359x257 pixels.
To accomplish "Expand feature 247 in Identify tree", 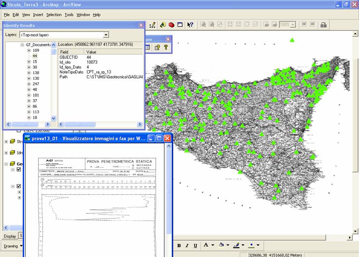I will (x=29, y=84).
